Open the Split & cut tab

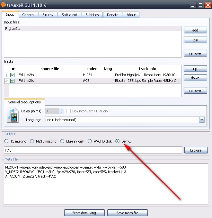69,15
